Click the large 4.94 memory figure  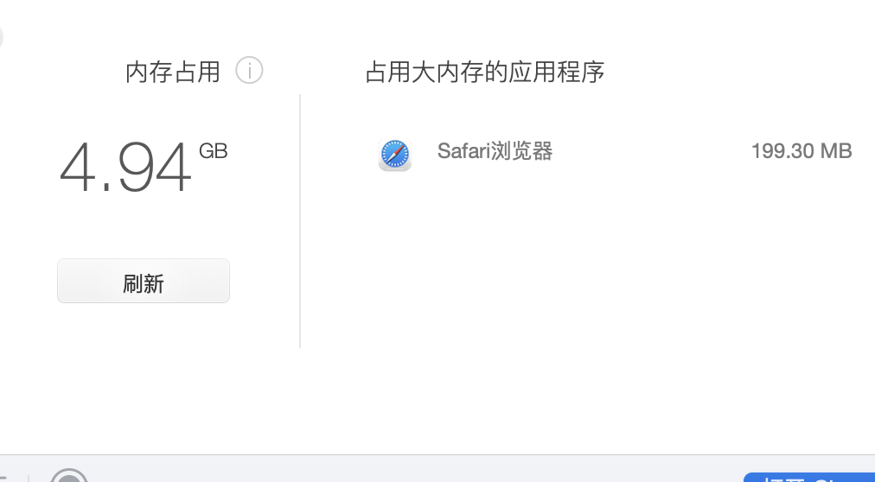tap(125, 168)
